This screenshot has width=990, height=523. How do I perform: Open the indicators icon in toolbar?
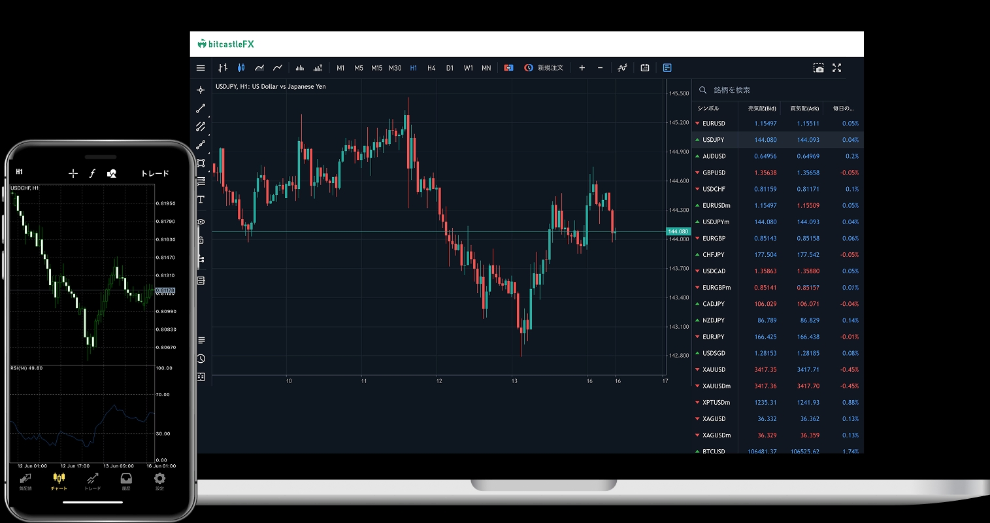click(622, 68)
